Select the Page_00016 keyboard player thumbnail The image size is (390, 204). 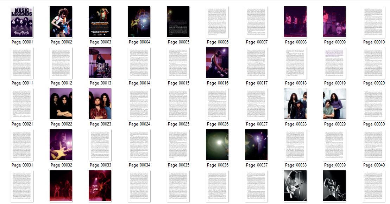(x=217, y=63)
